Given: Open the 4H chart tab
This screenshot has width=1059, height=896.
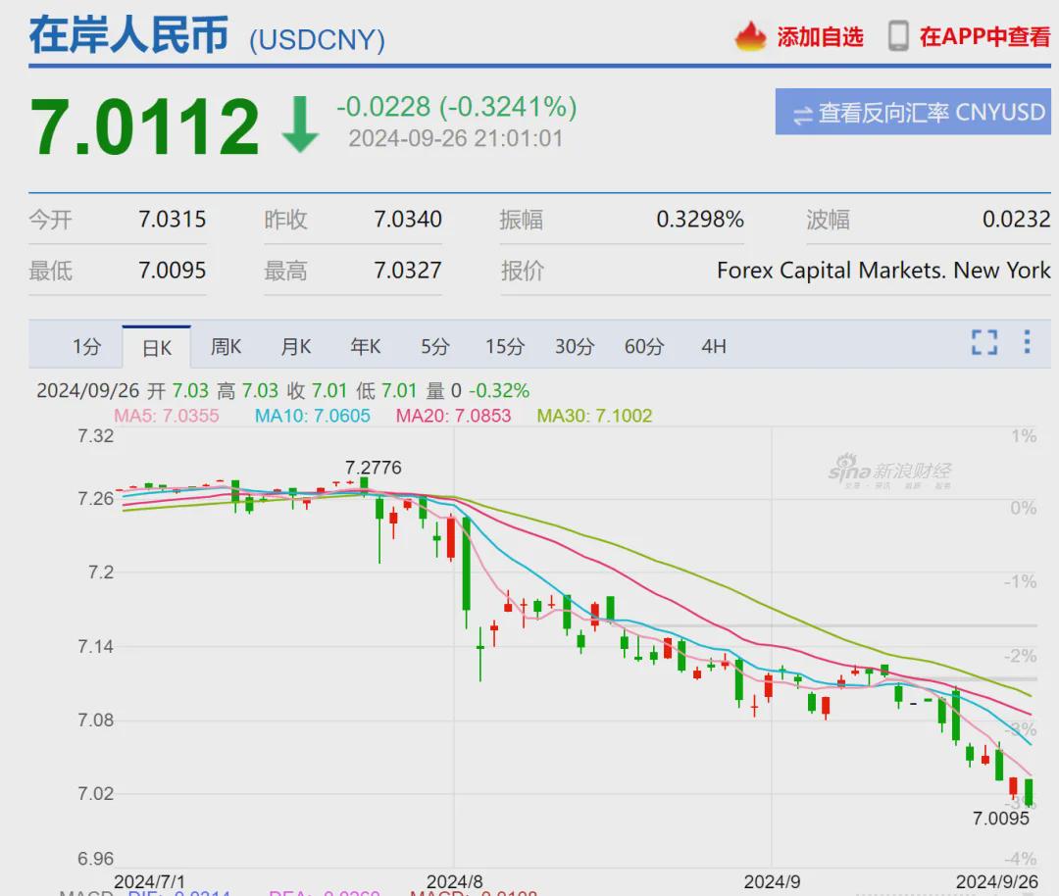Looking at the screenshot, I should pyautogui.click(x=714, y=347).
